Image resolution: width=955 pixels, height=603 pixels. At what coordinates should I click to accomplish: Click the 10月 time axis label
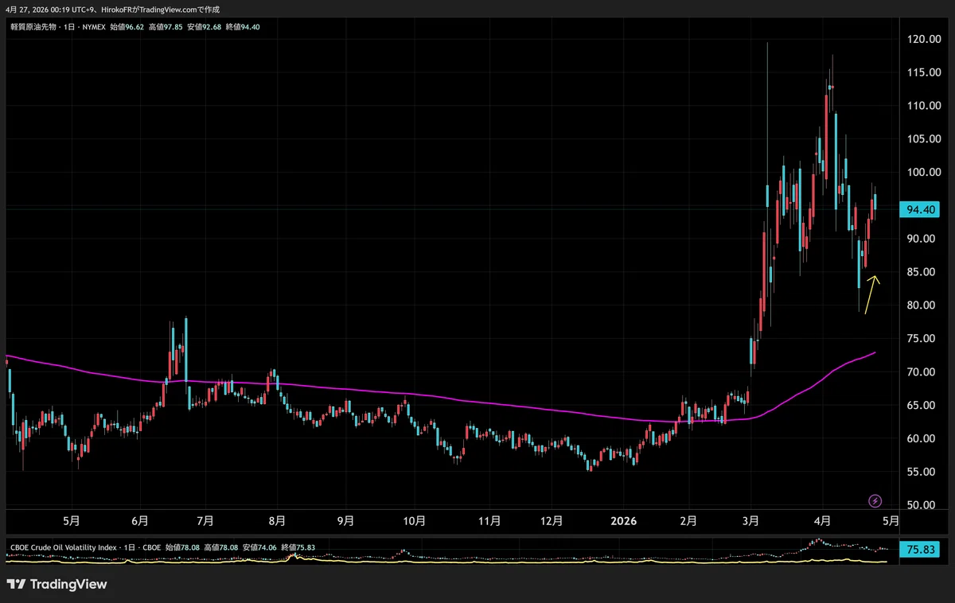tap(415, 522)
